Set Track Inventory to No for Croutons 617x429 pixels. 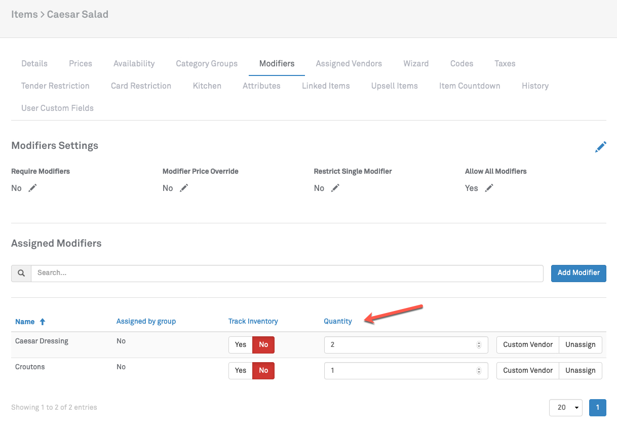tap(263, 370)
